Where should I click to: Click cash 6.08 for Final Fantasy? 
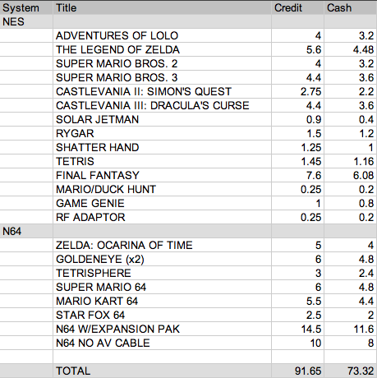pyautogui.click(x=351, y=175)
